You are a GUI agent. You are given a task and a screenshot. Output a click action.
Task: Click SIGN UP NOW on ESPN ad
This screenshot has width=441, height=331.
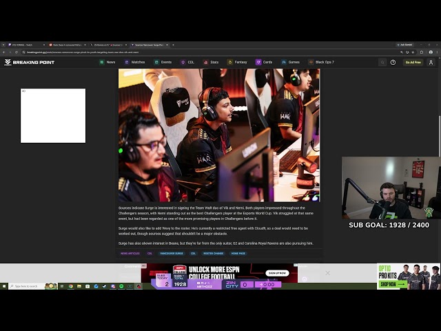[x=277, y=273]
